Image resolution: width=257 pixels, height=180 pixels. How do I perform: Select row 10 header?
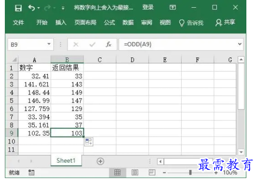pyautogui.click(x=12, y=141)
